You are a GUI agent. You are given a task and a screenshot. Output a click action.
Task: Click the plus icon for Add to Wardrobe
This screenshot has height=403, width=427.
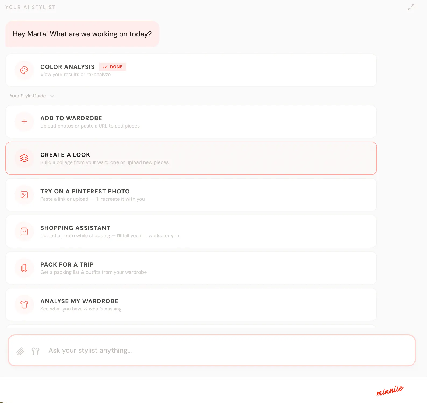point(24,122)
